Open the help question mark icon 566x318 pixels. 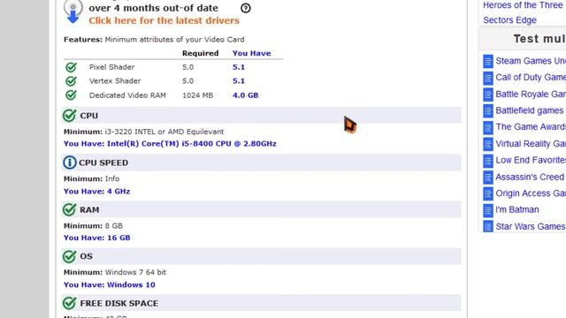246,8
